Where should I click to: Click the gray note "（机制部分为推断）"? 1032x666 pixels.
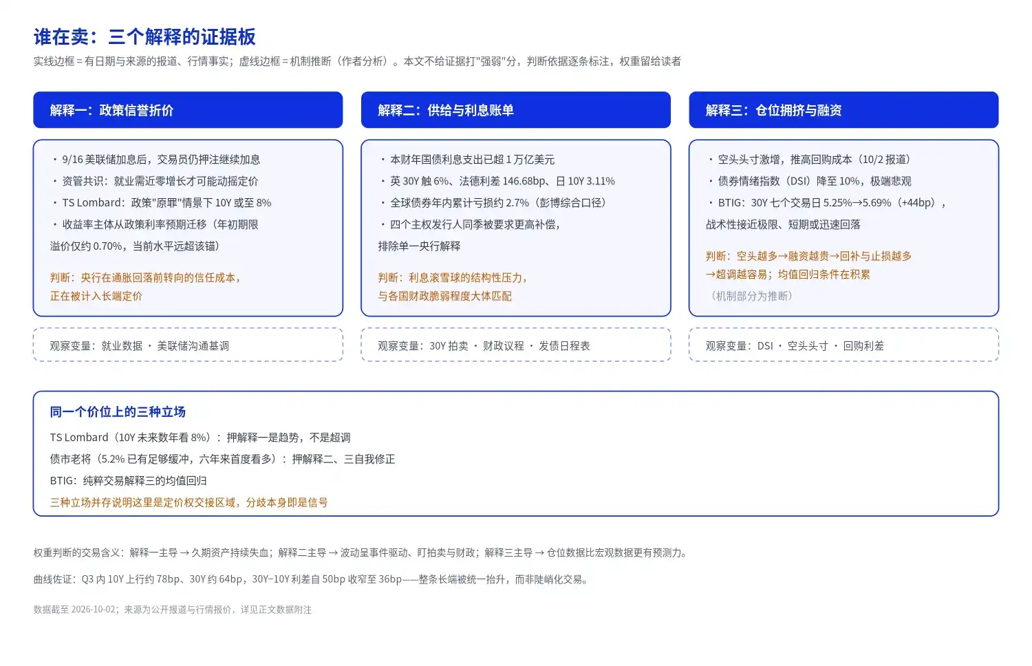click(x=752, y=296)
